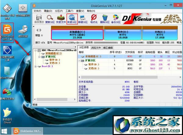Screen dimensions: 183x135
Task: Click the 删除分区 (Delete Partition) toolbar icon
Action: click(105, 18)
